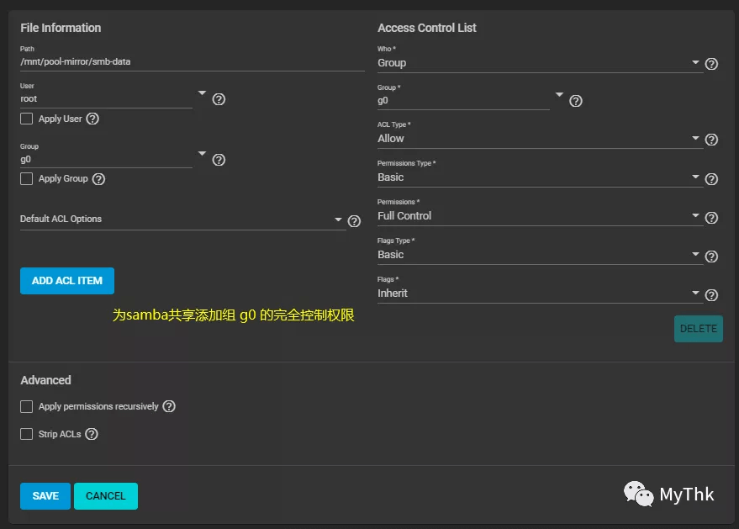
Task: Tick the Apply Group checkbox
Action: point(26,178)
